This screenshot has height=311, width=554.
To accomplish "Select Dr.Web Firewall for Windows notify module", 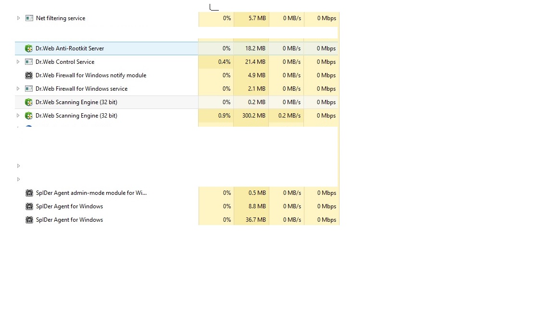I will point(91,75).
